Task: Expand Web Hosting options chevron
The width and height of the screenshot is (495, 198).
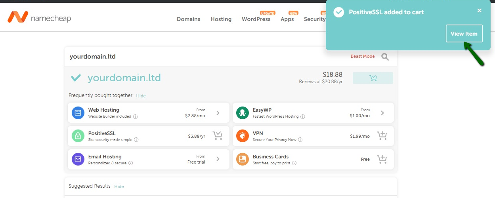Action: coord(218,113)
